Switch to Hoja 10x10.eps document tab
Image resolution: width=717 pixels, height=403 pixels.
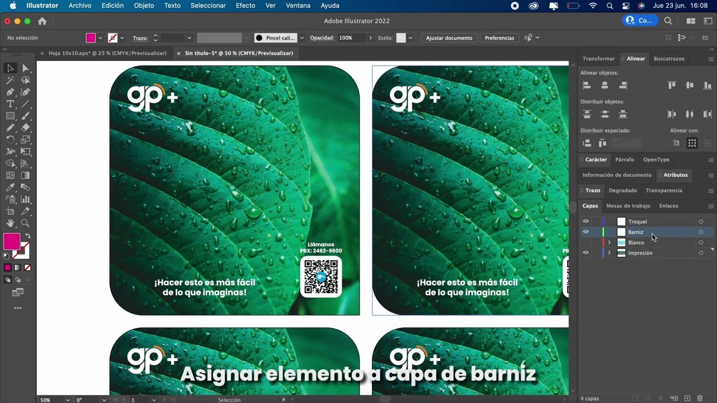pos(108,53)
